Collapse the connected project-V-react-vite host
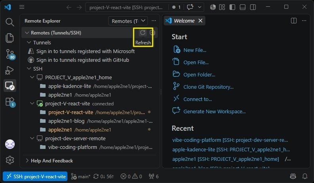This screenshot has height=183, width=314. (x=32, y=103)
